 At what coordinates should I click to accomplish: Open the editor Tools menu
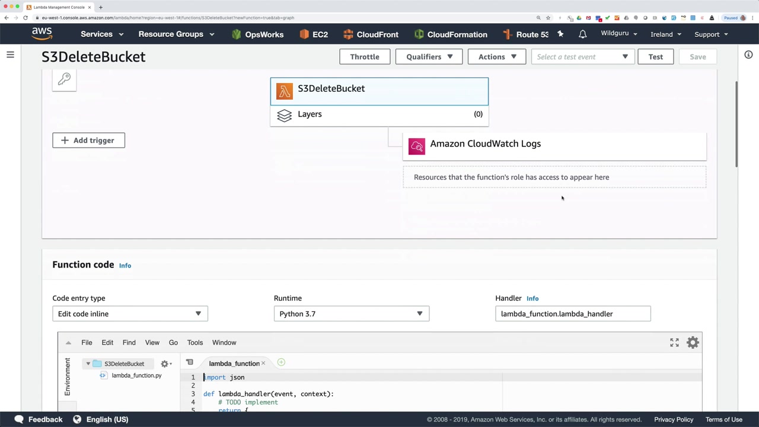click(195, 342)
